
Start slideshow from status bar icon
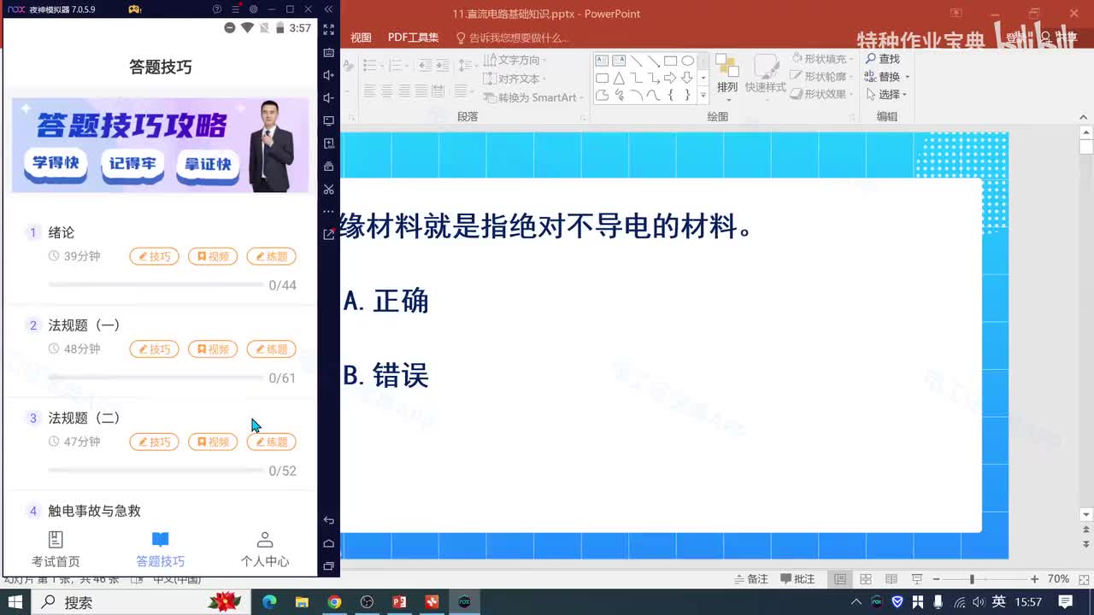pyautogui.click(x=917, y=579)
